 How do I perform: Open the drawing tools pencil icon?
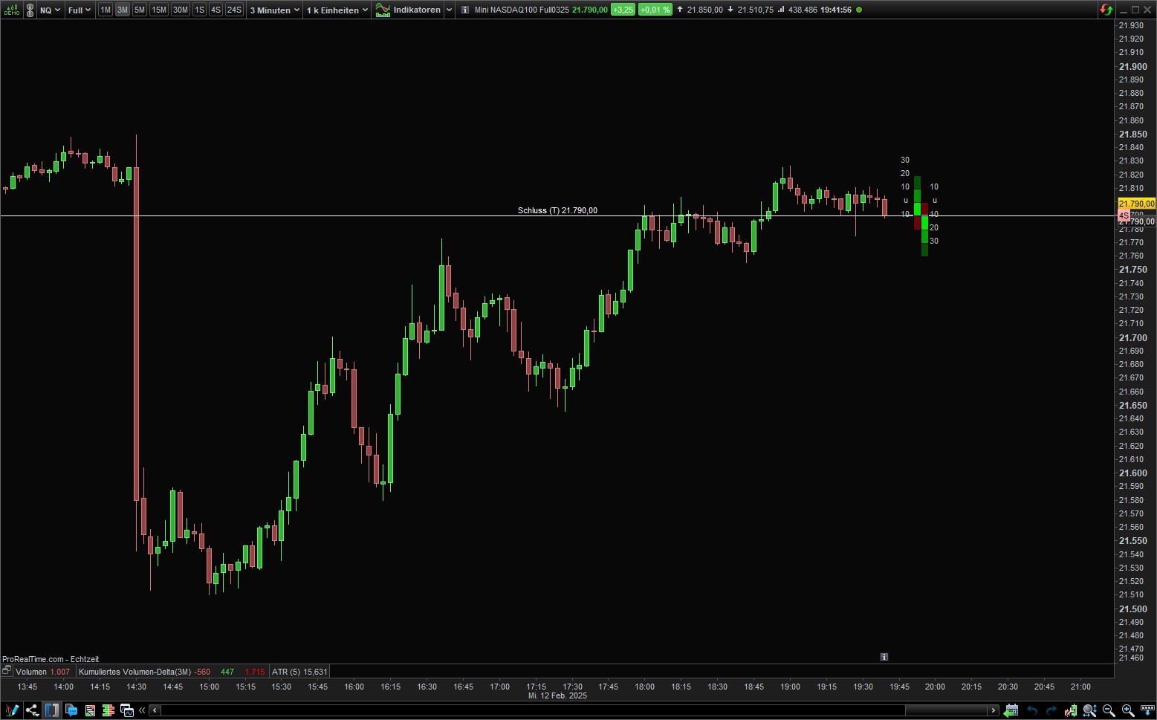coord(11,710)
